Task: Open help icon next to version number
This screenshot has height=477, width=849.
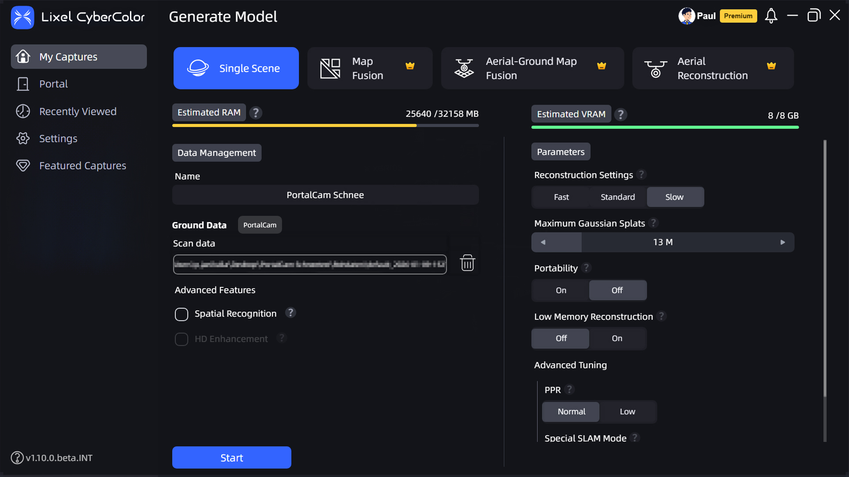Action: pos(17,458)
